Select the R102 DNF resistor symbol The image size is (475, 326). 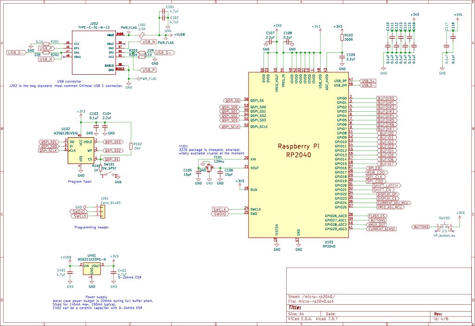(x=131, y=147)
